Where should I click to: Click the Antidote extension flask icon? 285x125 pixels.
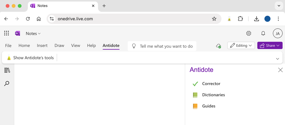pyautogui.click(x=229, y=19)
